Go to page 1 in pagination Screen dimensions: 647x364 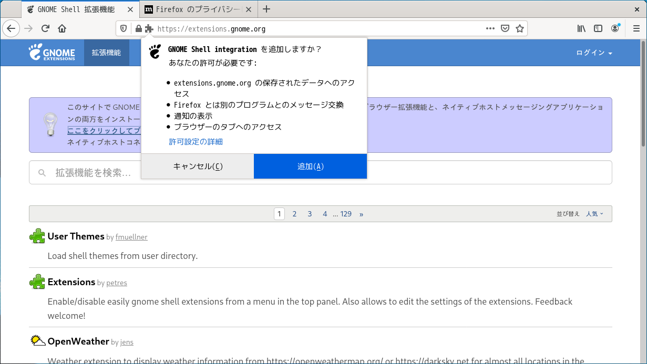[279, 214]
